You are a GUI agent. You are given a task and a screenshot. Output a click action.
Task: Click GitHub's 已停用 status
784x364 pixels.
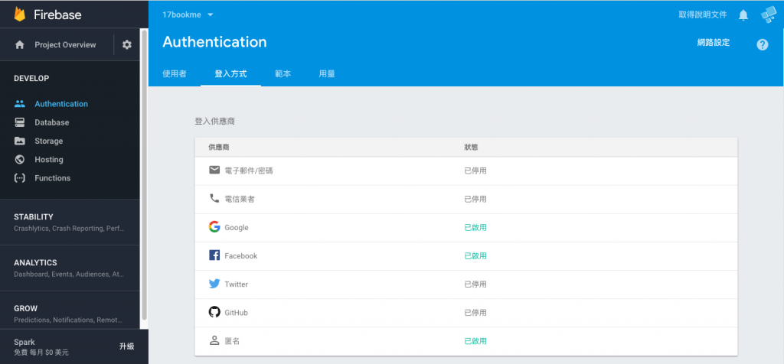(475, 313)
